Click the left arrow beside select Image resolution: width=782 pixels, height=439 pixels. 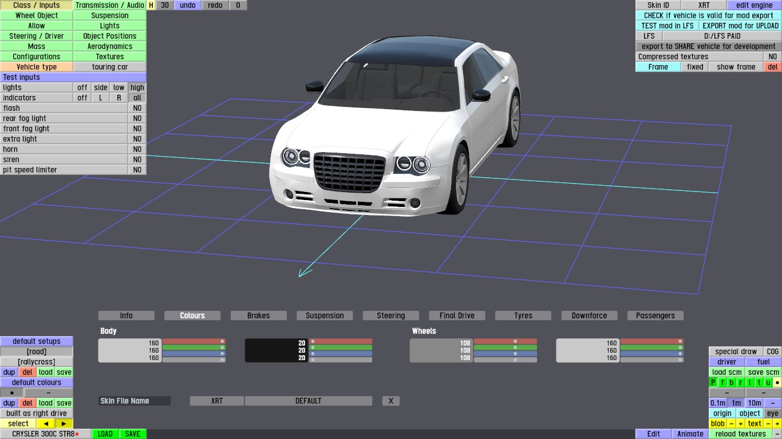(x=46, y=424)
